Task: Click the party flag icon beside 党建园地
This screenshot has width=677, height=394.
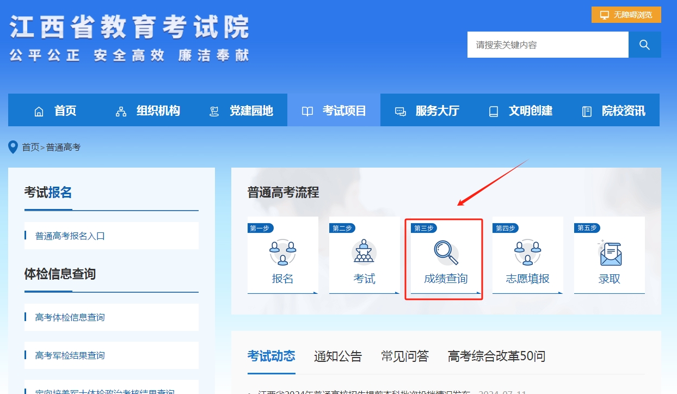Action: [x=214, y=112]
